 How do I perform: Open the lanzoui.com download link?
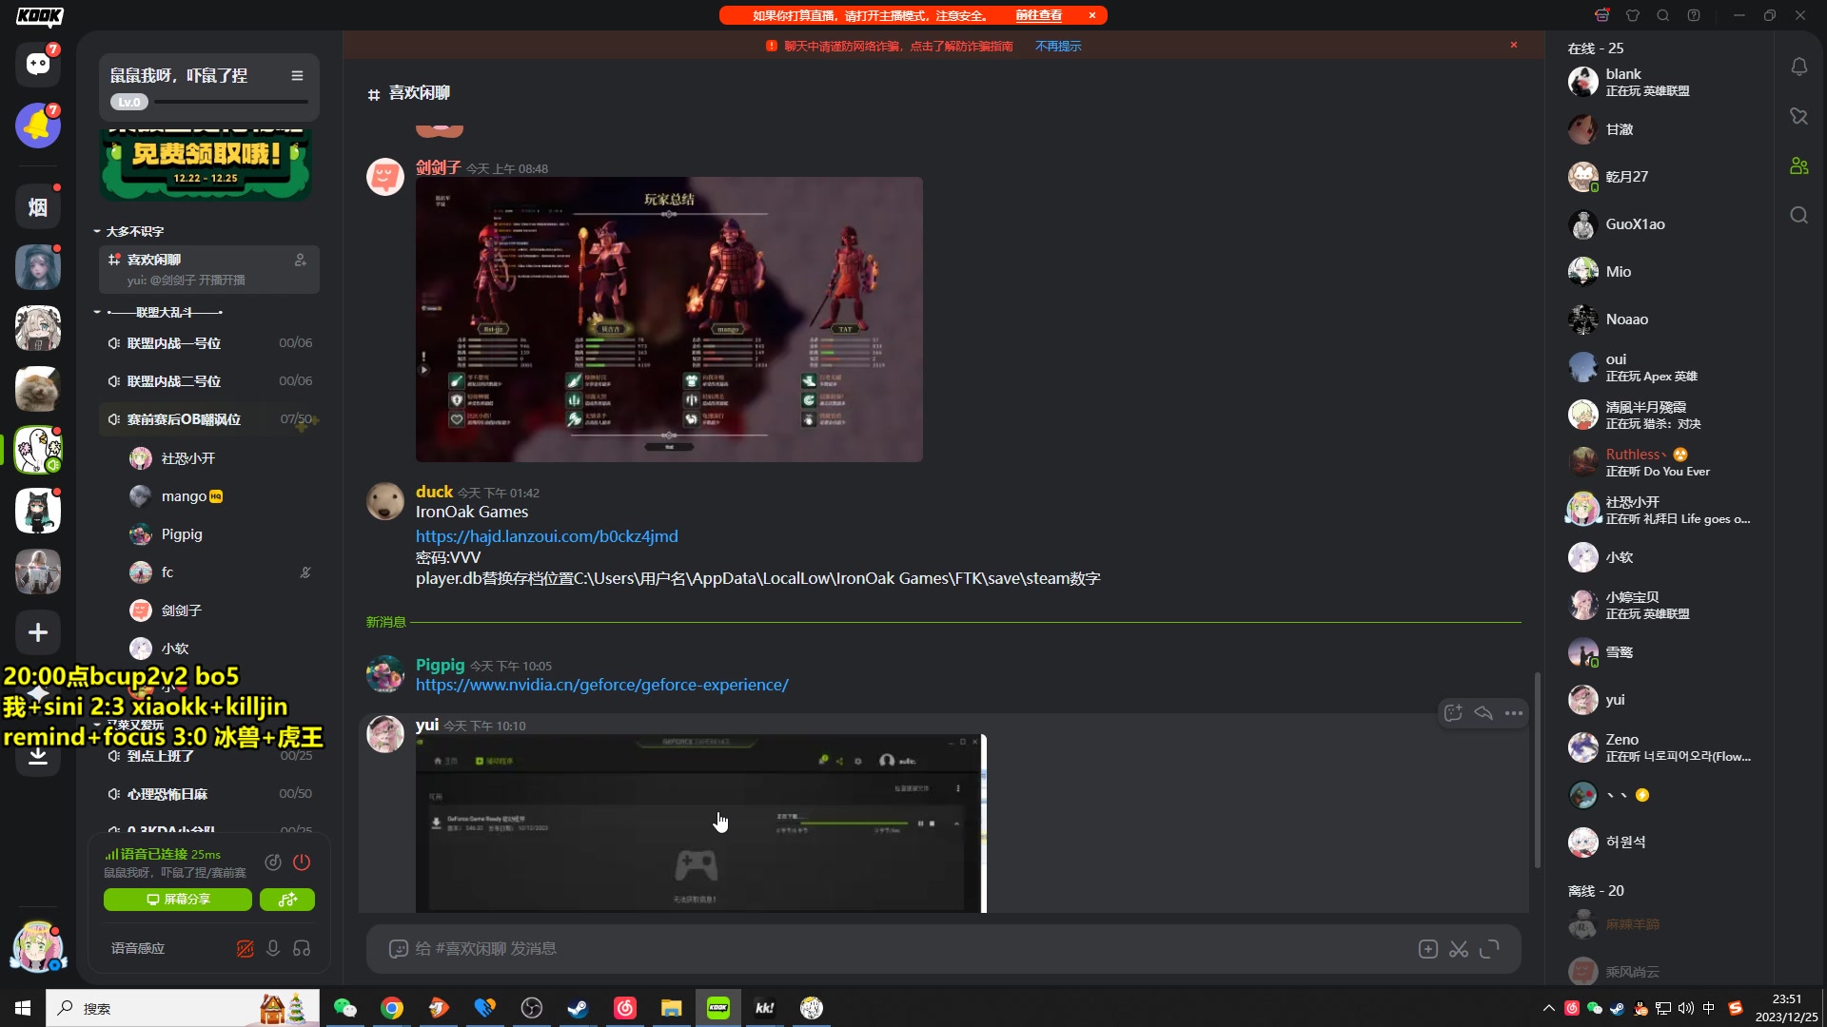[547, 536]
